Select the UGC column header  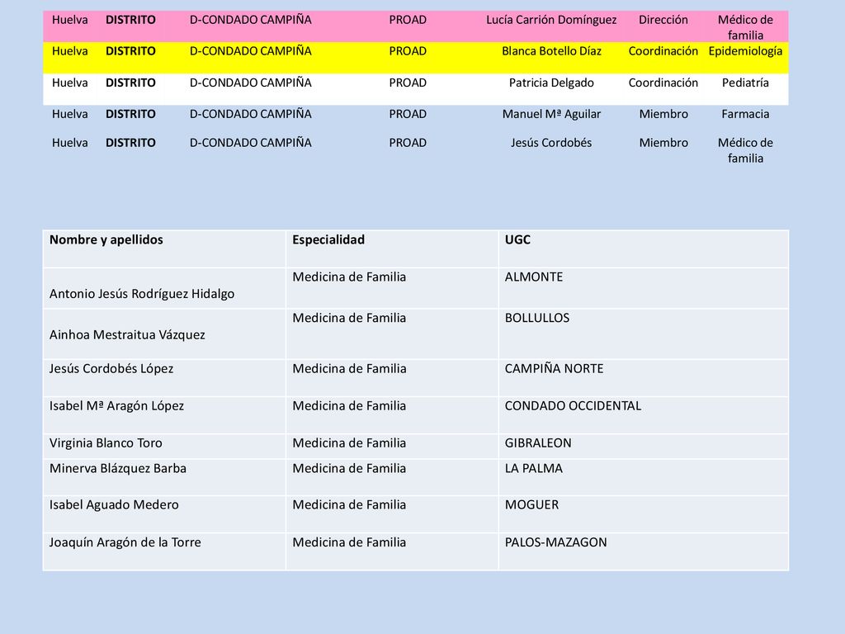click(x=517, y=240)
